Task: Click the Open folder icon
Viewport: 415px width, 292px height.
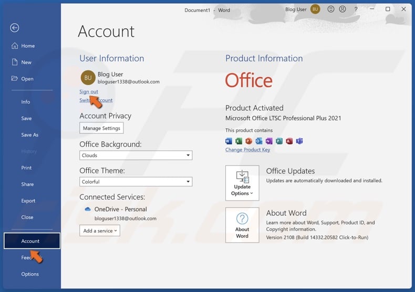Action: click(x=15, y=79)
